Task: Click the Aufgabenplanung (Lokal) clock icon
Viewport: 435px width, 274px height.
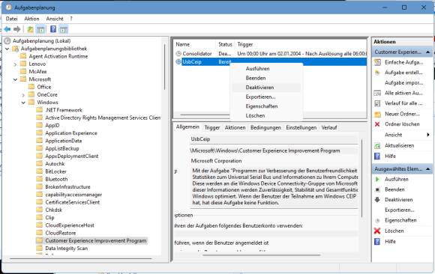Action: click(x=7, y=41)
